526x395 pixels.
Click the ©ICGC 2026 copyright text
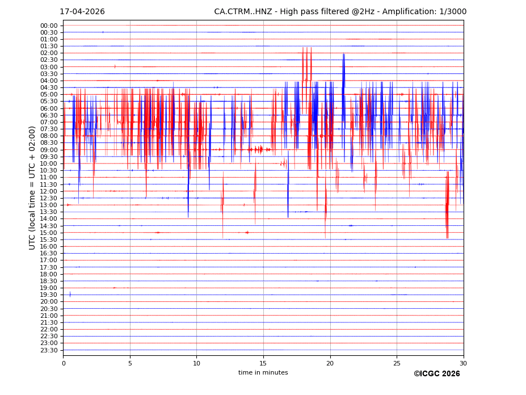pos(436,374)
